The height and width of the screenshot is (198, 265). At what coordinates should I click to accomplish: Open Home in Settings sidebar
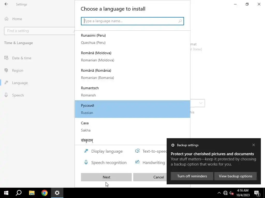[x=17, y=19]
